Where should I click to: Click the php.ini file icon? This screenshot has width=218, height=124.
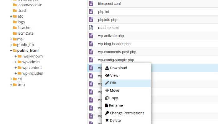[x=91, y=11]
